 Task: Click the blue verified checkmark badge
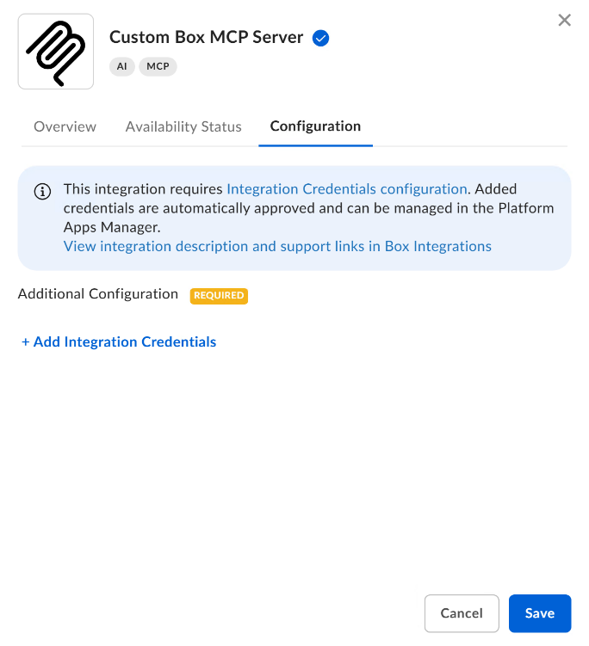click(320, 39)
